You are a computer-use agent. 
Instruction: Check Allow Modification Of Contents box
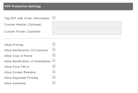tap(54, 49)
